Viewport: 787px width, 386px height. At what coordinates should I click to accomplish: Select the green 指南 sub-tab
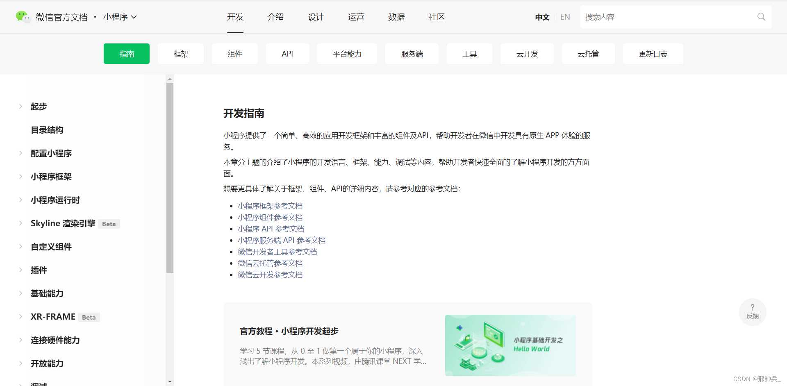coord(127,54)
